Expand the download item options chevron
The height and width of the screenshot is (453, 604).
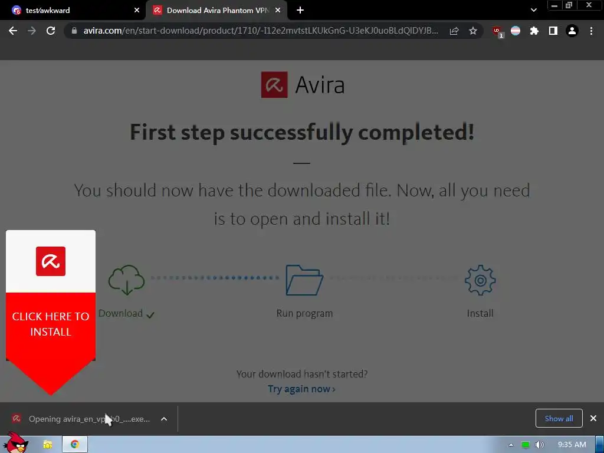pyautogui.click(x=164, y=419)
